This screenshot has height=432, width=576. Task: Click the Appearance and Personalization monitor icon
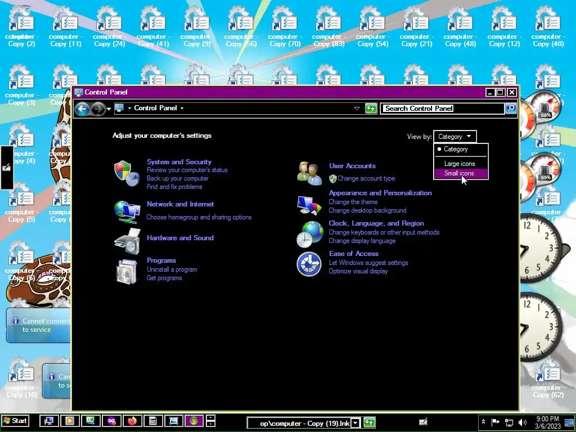click(x=309, y=205)
